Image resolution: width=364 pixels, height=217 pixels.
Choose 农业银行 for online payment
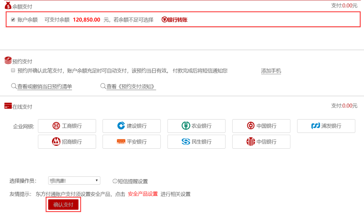(x=196, y=126)
